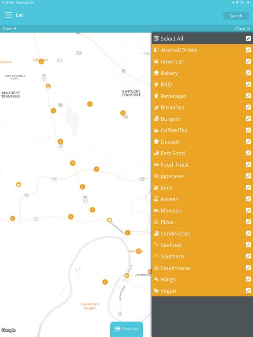Select the Mexican category label
The height and width of the screenshot is (337, 253).
[x=171, y=211]
